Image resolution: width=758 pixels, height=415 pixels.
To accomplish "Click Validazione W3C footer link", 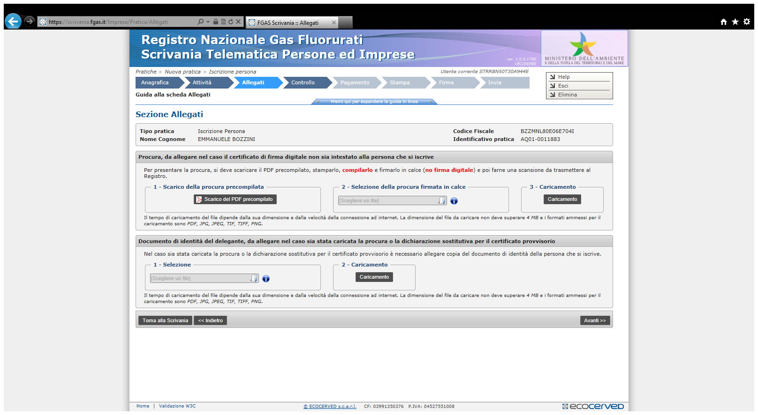I will click(177, 406).
